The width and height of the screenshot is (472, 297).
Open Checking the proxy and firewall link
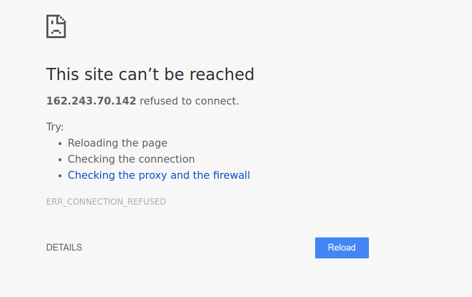tap(159, 175)
